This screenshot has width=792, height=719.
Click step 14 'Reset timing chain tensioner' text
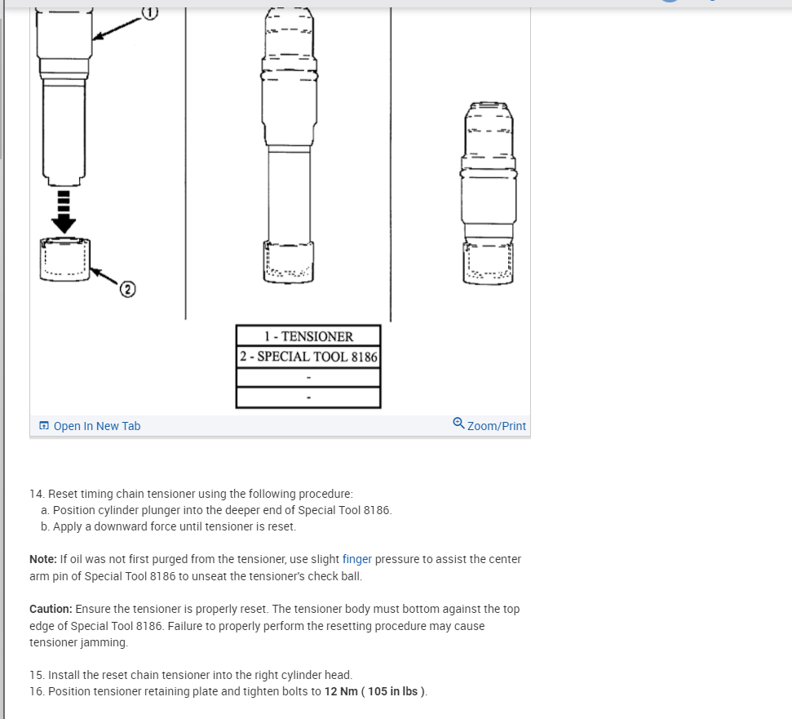click(192, 494)
